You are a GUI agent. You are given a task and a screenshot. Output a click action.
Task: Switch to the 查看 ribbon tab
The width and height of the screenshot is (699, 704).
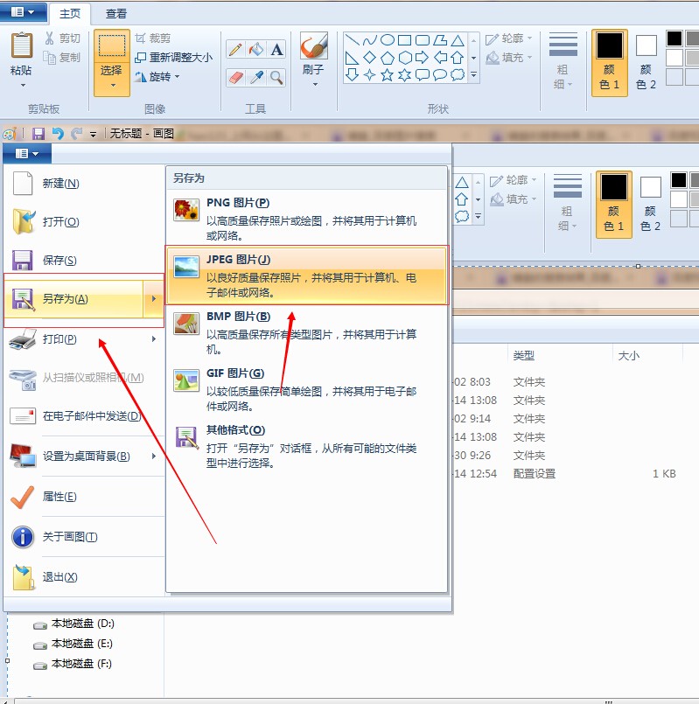click(115, 13)
